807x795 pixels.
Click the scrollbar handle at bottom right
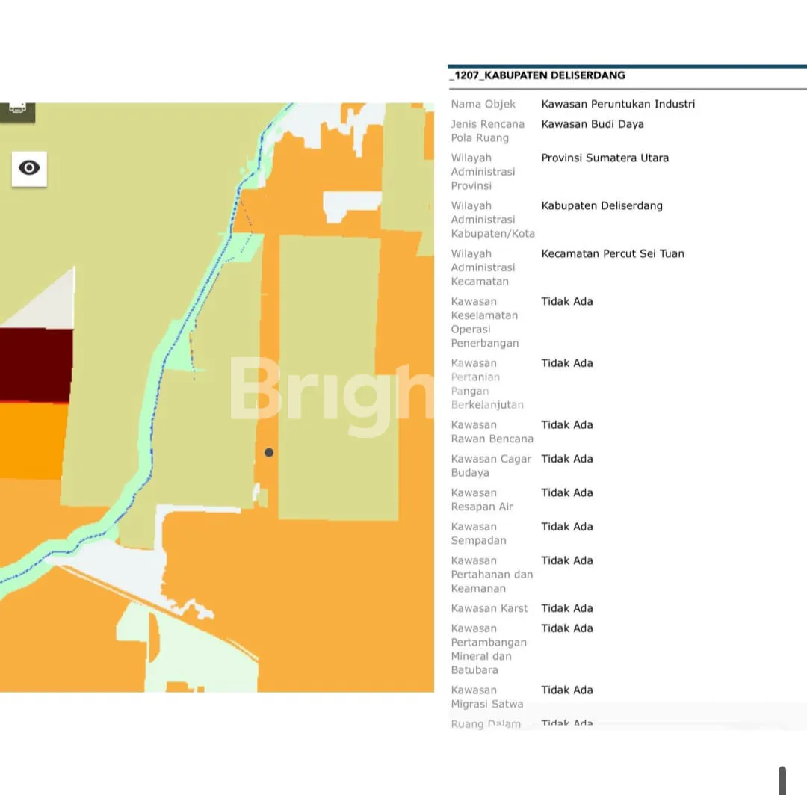tap(782, 780)
